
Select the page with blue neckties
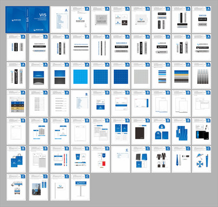coord(181,159)
